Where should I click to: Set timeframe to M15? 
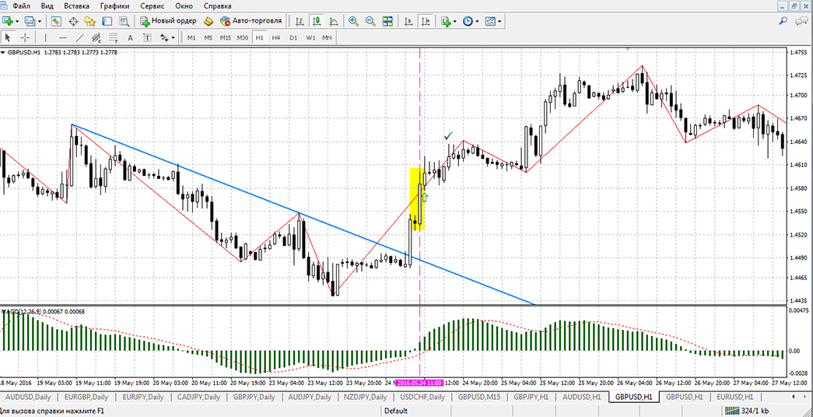(x=225, y=38)
